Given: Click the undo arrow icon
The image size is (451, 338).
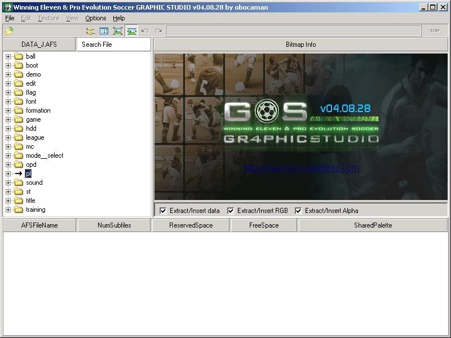Looking at the screenshot, I should coord(145,31).
